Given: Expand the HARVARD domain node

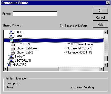Looking at the screenshot, I should pos(8,63).
